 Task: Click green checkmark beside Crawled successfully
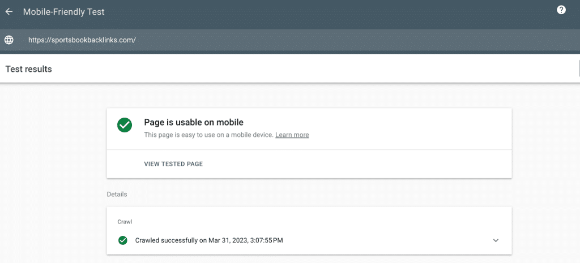122,240
